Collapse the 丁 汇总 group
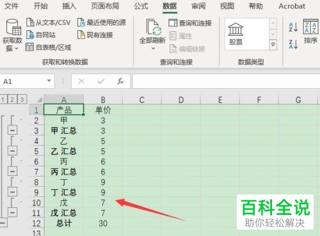The image size is (320, 236). point(12,192)
